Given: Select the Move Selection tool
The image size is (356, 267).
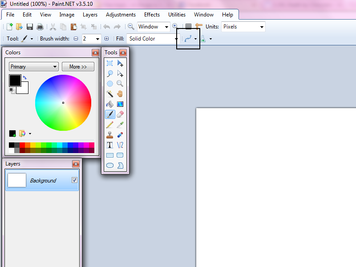Looking at the screenshot, I should pyautogui.click(x=120, y=73).
